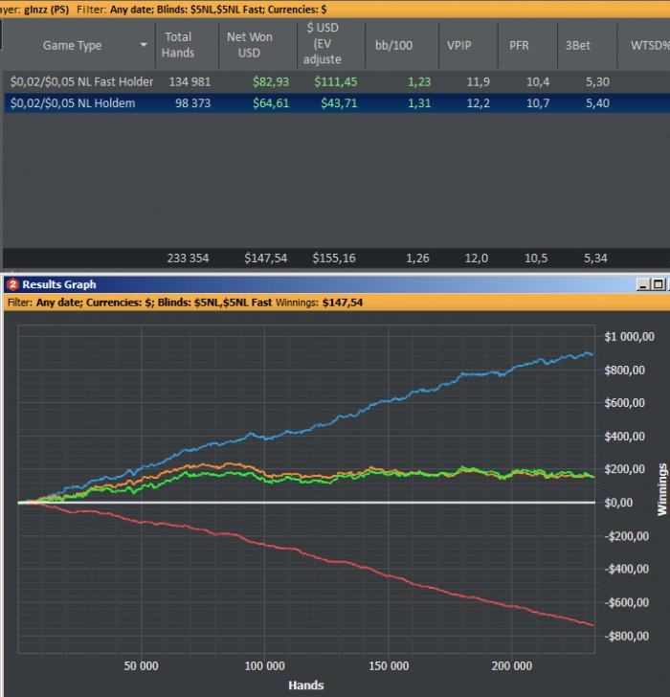Click the 12,2 VPIP cell
The image size is (670, 697).
(x=478, y=103)
